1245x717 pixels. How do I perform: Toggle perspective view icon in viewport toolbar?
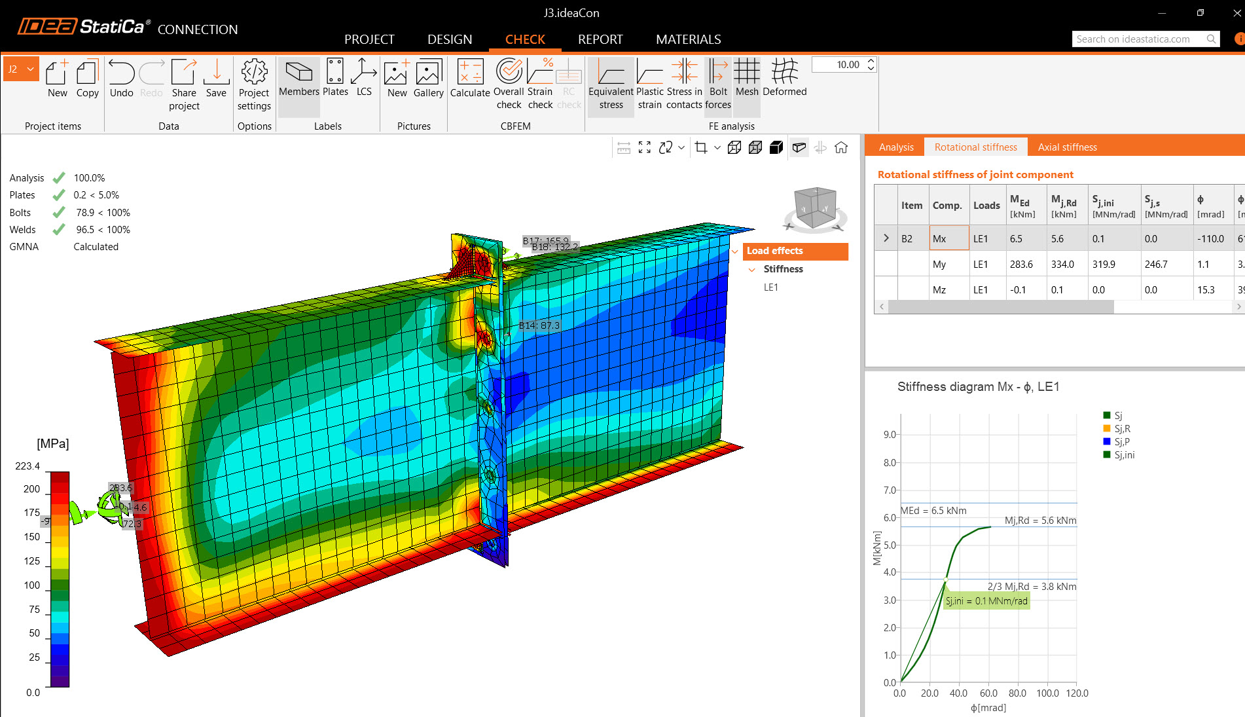799,147
